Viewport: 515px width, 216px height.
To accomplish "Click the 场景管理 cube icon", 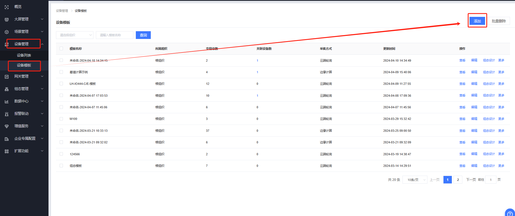I will click(x=7, y=32).
